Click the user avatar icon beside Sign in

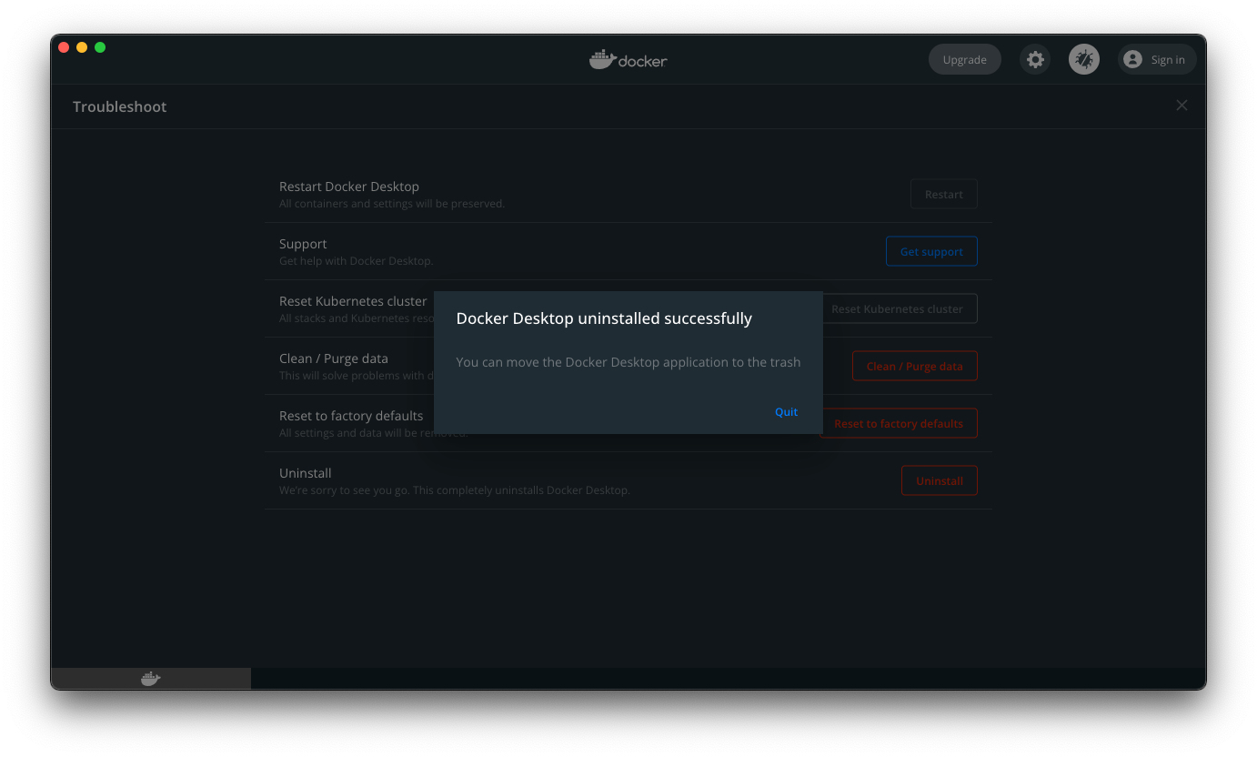point(1132,59)
